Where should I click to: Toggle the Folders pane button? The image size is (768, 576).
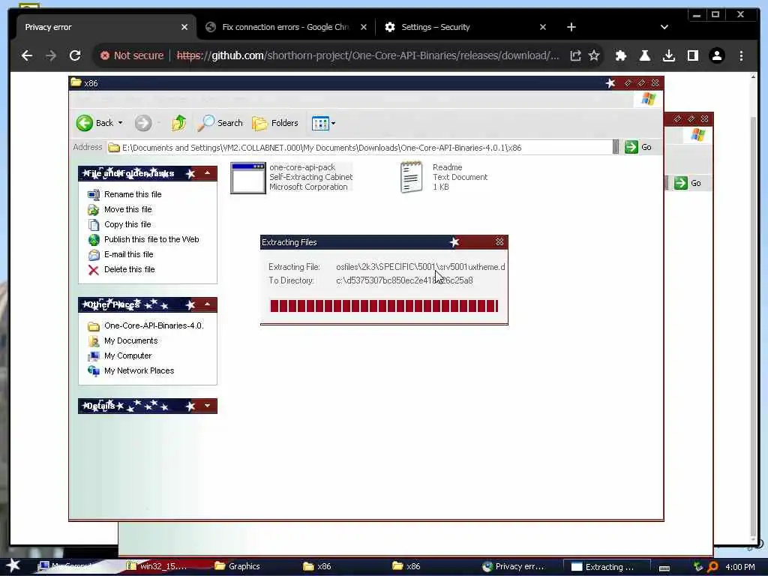(275, 123)
